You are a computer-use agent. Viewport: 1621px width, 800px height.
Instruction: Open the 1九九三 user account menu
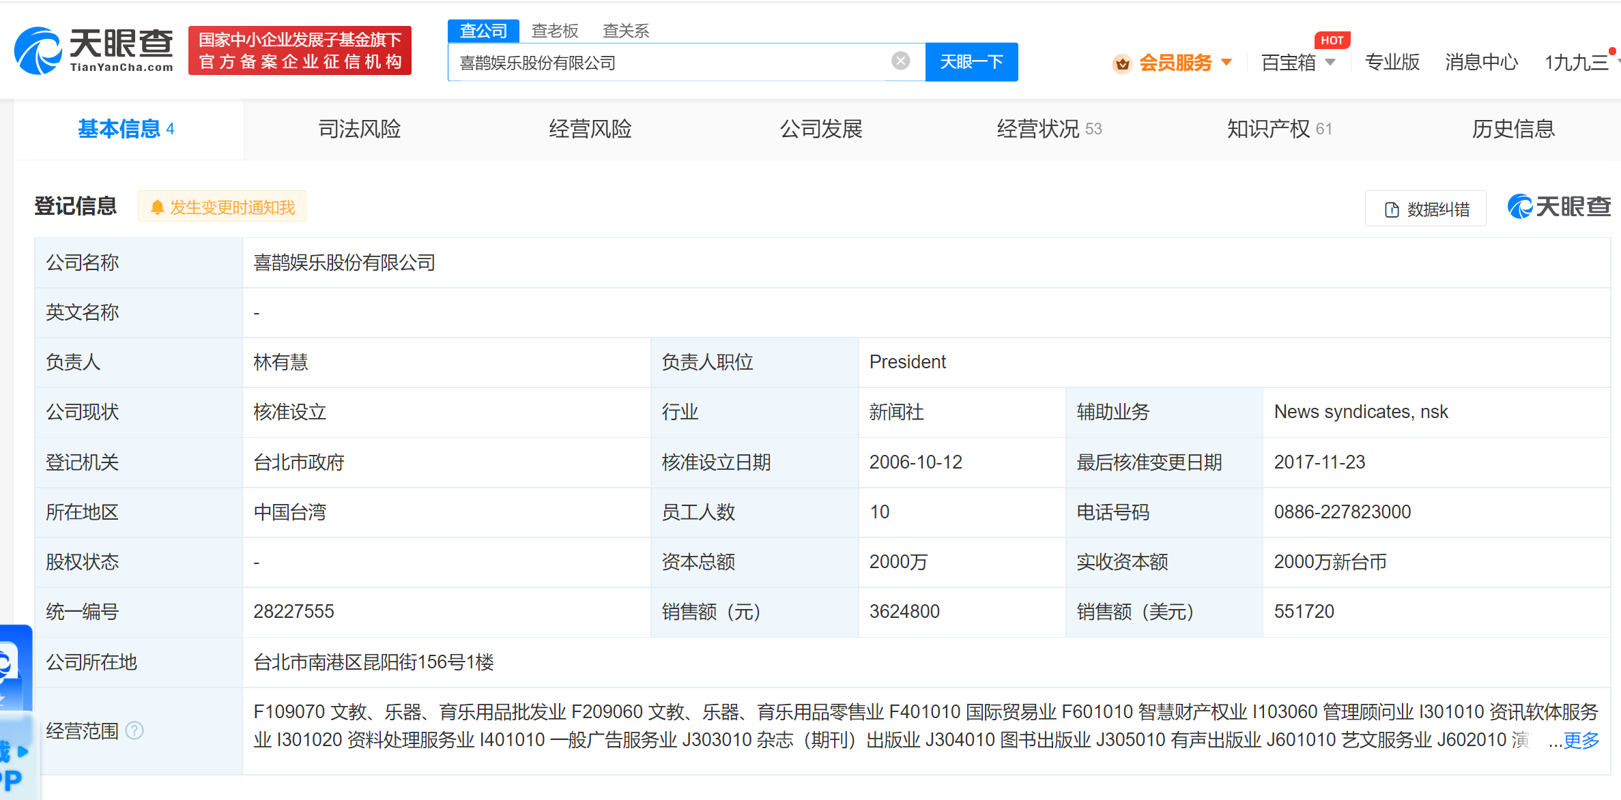(1577, 63)
